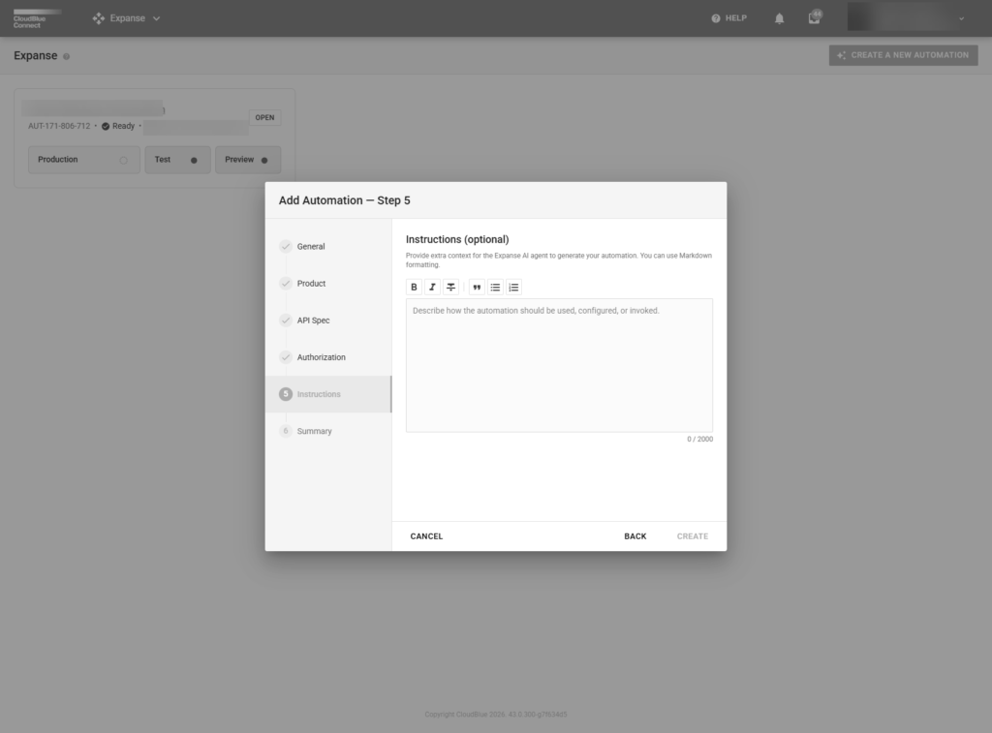Select the Preview environment on the card
This screenshot has height=733, width=992.
click(248, 160)
